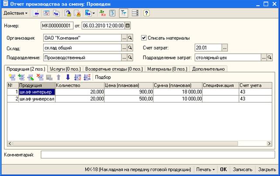
Task: Click into the Комментарий text field
Action: (x=158, y=155)
